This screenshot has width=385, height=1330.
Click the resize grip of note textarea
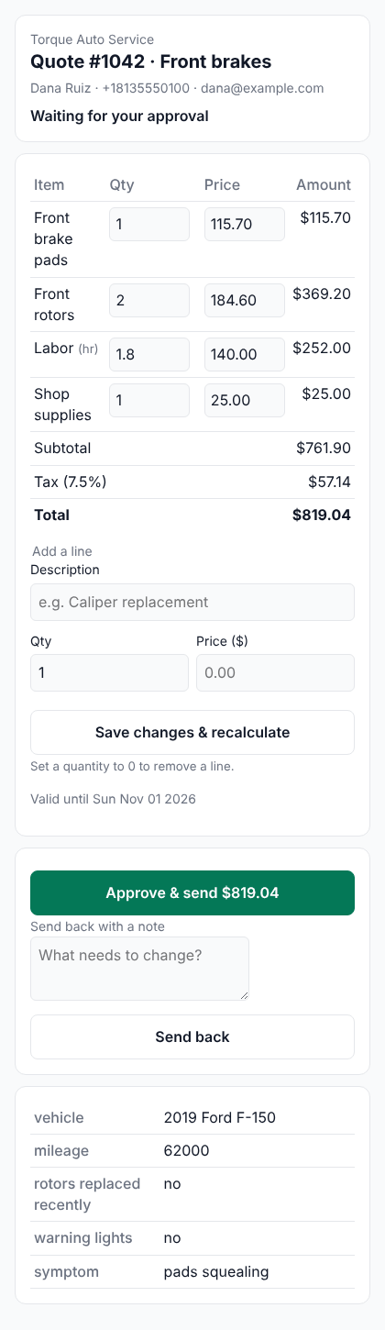(x=243, y=994)
